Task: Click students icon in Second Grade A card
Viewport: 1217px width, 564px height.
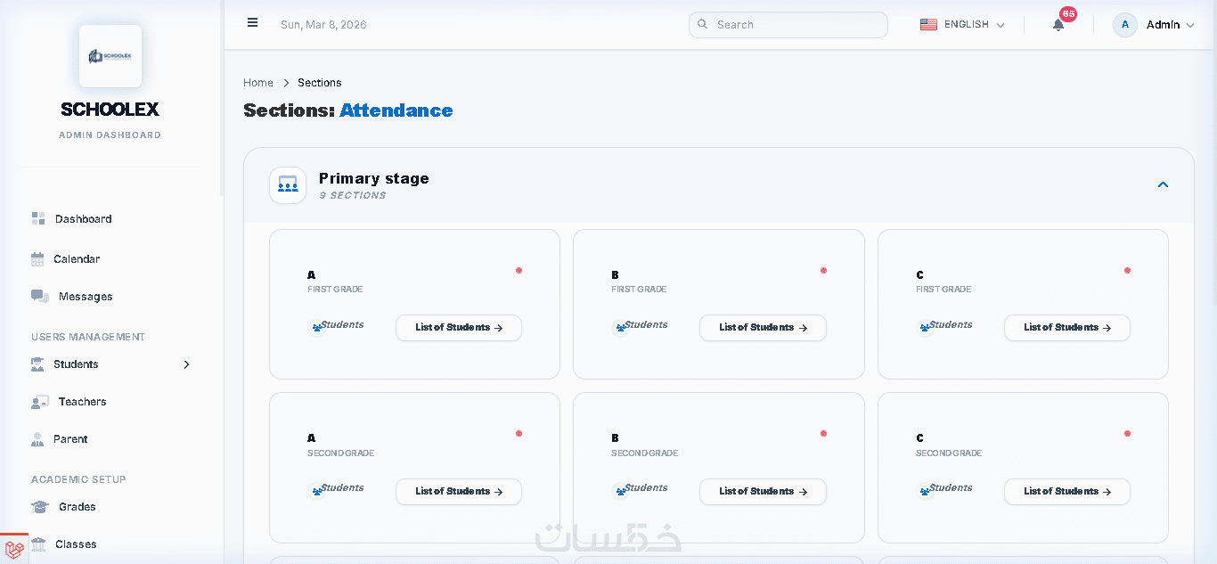Action: click(x=315, y=491)
